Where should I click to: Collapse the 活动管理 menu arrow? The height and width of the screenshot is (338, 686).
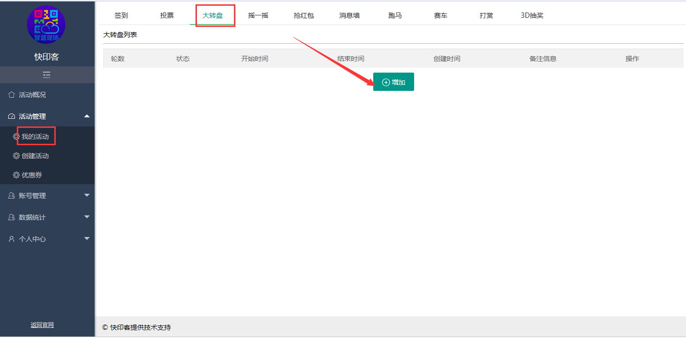pos(87,116)
